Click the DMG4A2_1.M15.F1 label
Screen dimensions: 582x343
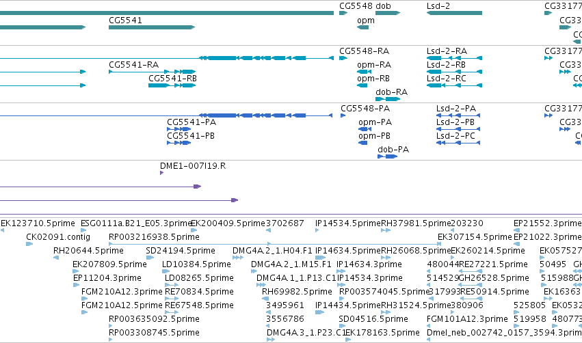click(x=291, y=264)
